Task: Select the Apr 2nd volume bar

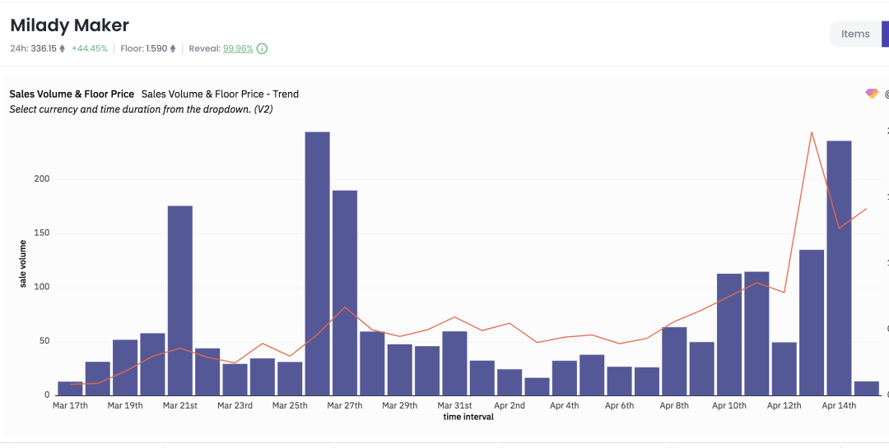Action: [x=510, y=382]
